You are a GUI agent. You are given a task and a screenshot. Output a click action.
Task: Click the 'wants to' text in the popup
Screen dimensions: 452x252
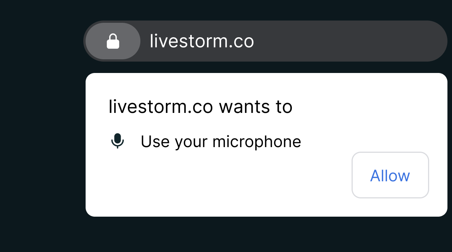(256, 107)
